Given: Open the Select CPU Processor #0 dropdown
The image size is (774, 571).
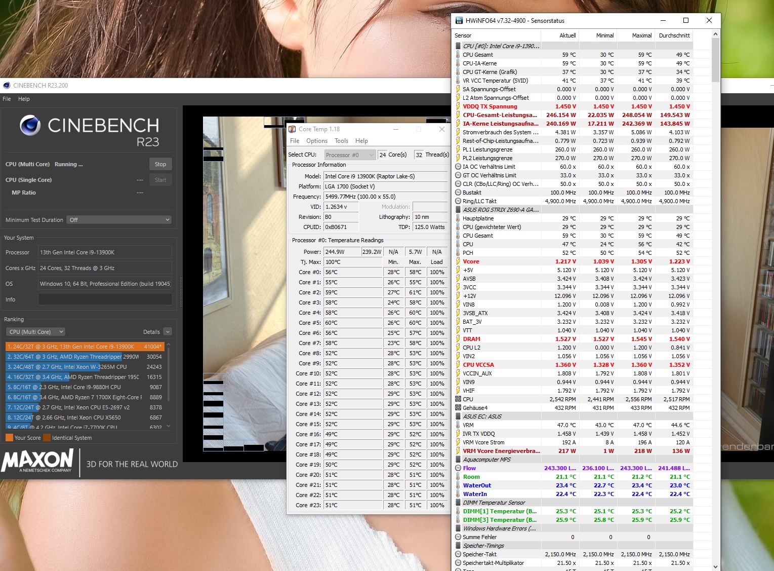Looking at the screenshot, I should click(x=350, y=155).
